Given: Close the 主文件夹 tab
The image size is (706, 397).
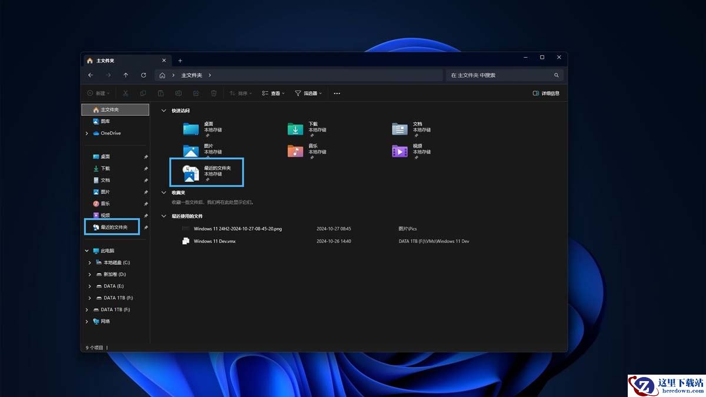Looking at the screenshot, I should tap(164, 61).
